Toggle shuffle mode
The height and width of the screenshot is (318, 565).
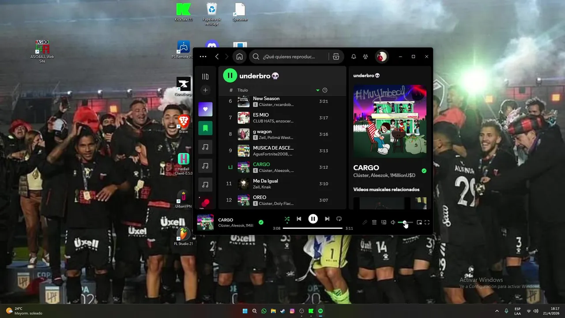click(x=287, y=219)
